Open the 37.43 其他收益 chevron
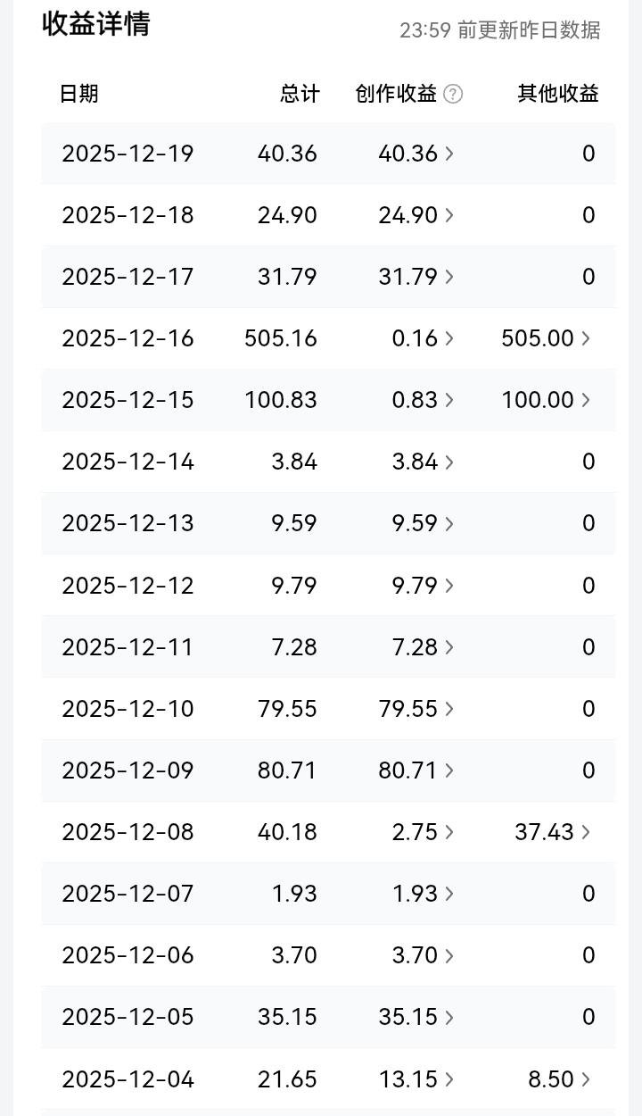Screen dimensions: 642x1116 click(586, 832)
